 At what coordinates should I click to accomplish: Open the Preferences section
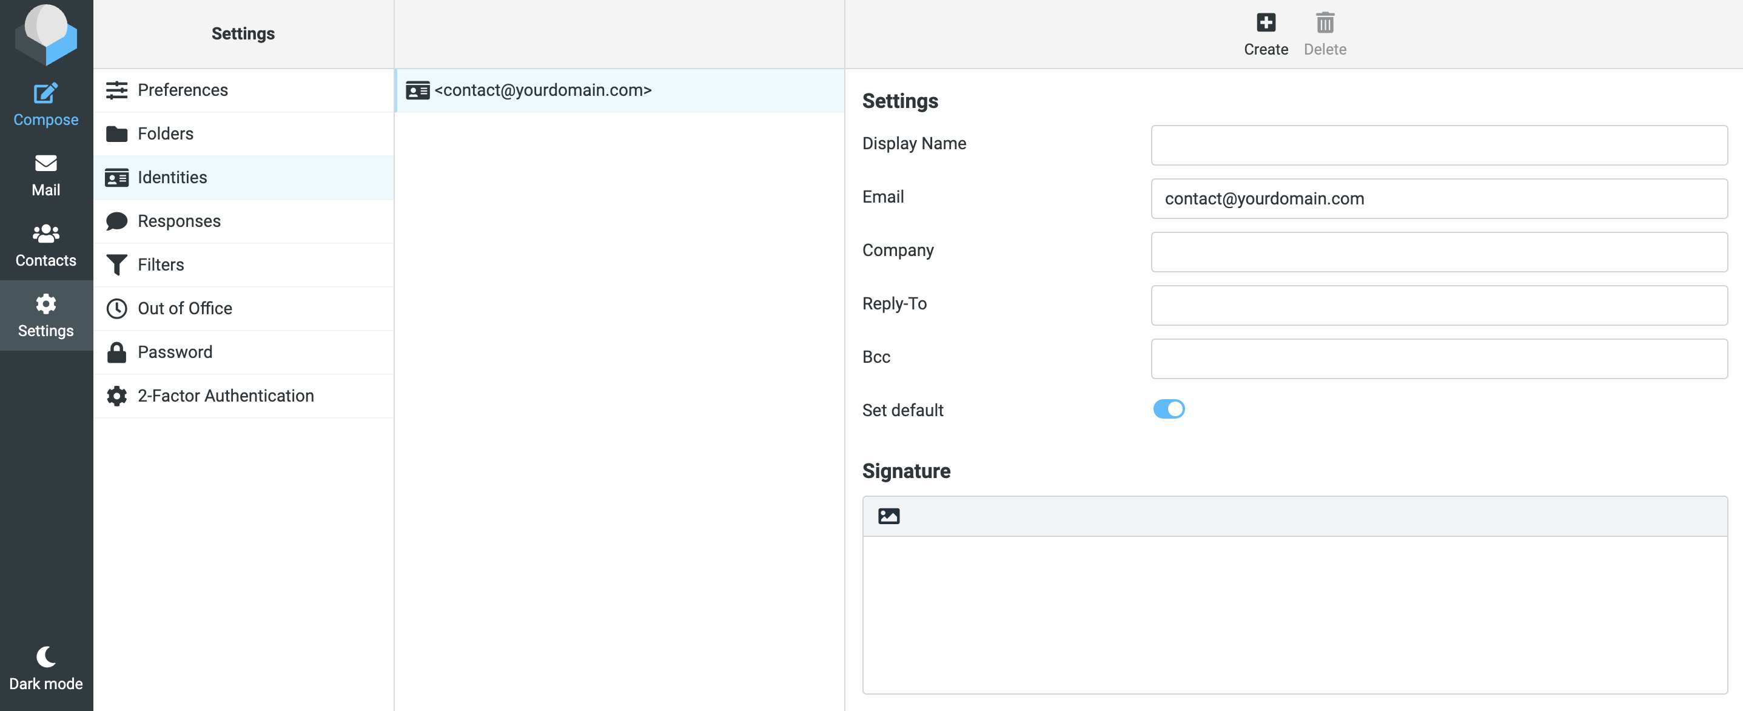point(183,90)
